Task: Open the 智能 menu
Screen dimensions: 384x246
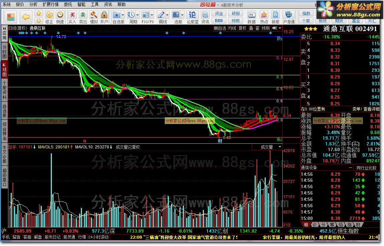Action: coord(81,4)
